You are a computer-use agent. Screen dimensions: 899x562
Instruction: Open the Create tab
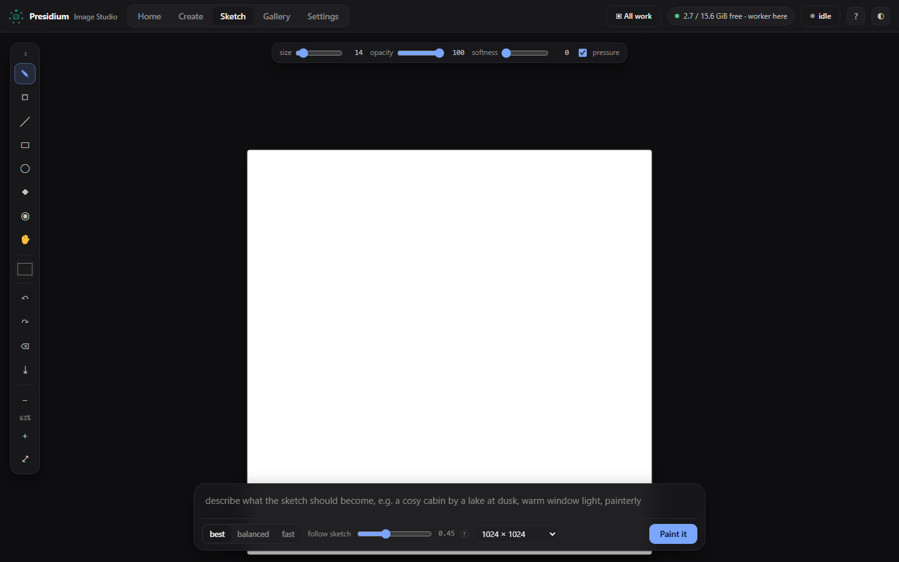point(190,16)
